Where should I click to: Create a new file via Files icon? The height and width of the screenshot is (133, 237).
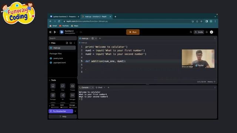click(x=67, y=43)
